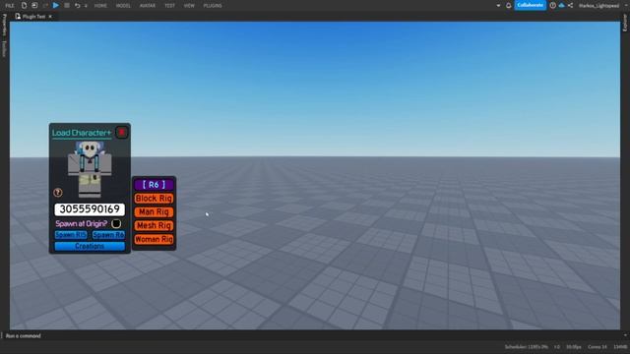630x354 pixels.
Task: Open the help question mark icon
Action: (x=553, y=6)
